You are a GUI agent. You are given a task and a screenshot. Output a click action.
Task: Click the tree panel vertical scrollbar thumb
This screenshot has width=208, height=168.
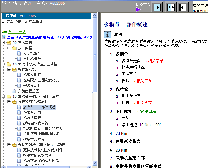(94, 55)
